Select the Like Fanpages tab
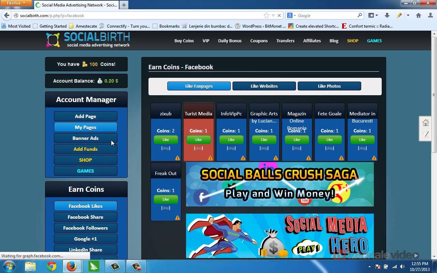 (199, 86)
